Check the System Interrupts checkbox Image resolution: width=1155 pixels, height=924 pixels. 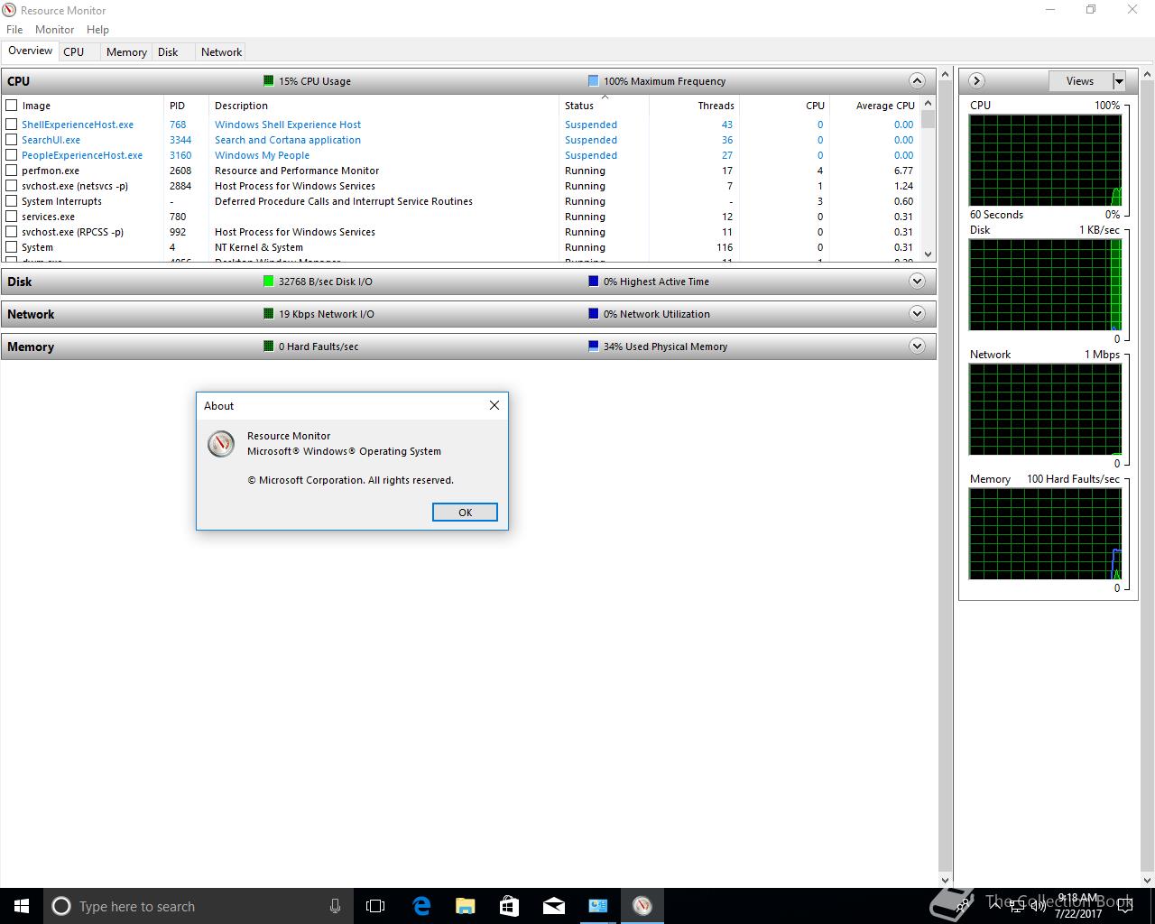click(12, 201)
